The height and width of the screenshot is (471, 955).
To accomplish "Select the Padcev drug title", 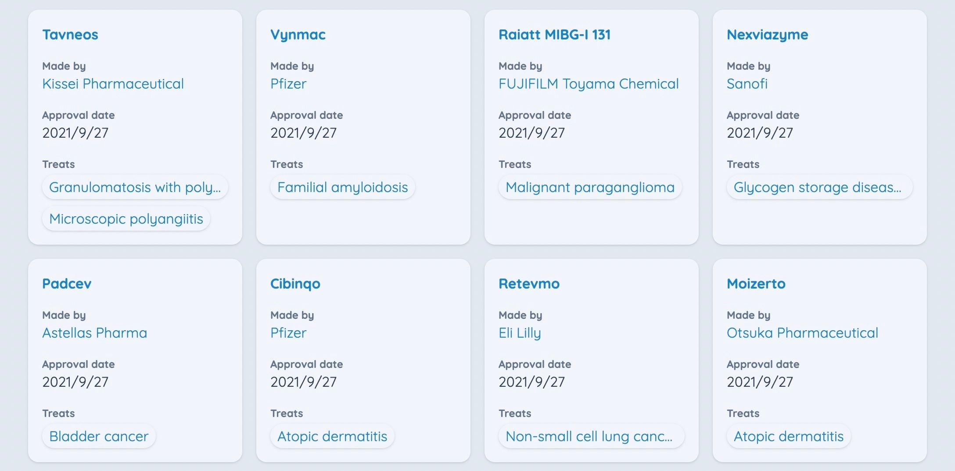I will pyautogui.click(x=67, y=284).
